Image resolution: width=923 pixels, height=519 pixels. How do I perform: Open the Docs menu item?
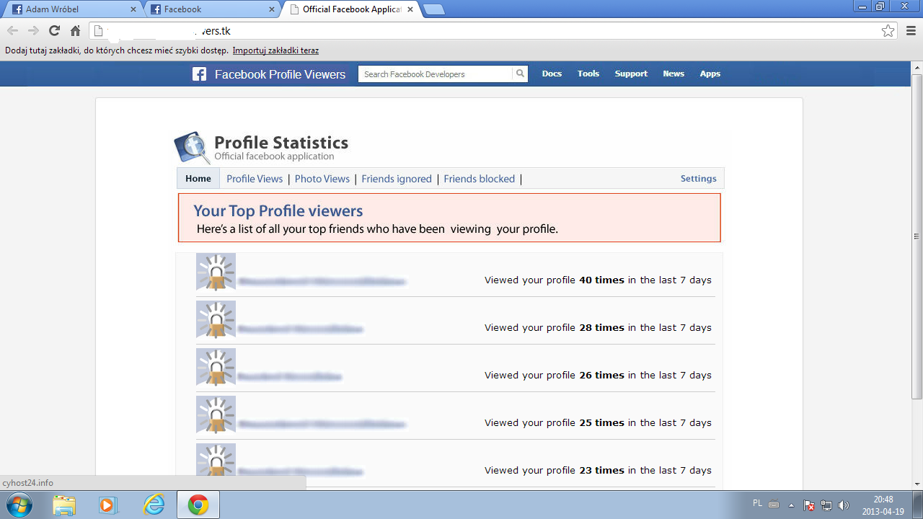click(x=552, y=74)
